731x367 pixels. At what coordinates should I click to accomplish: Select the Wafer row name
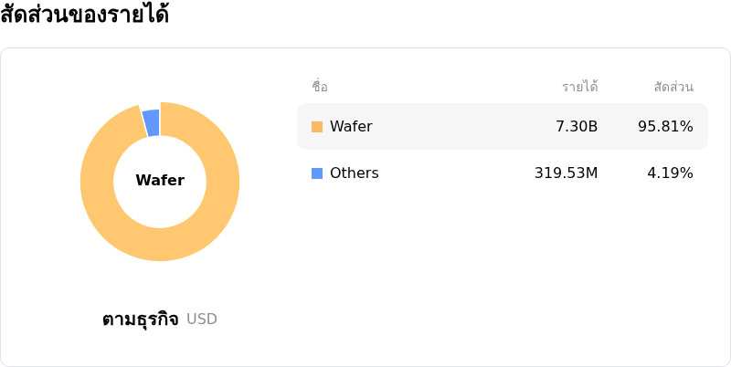point(351,127)
